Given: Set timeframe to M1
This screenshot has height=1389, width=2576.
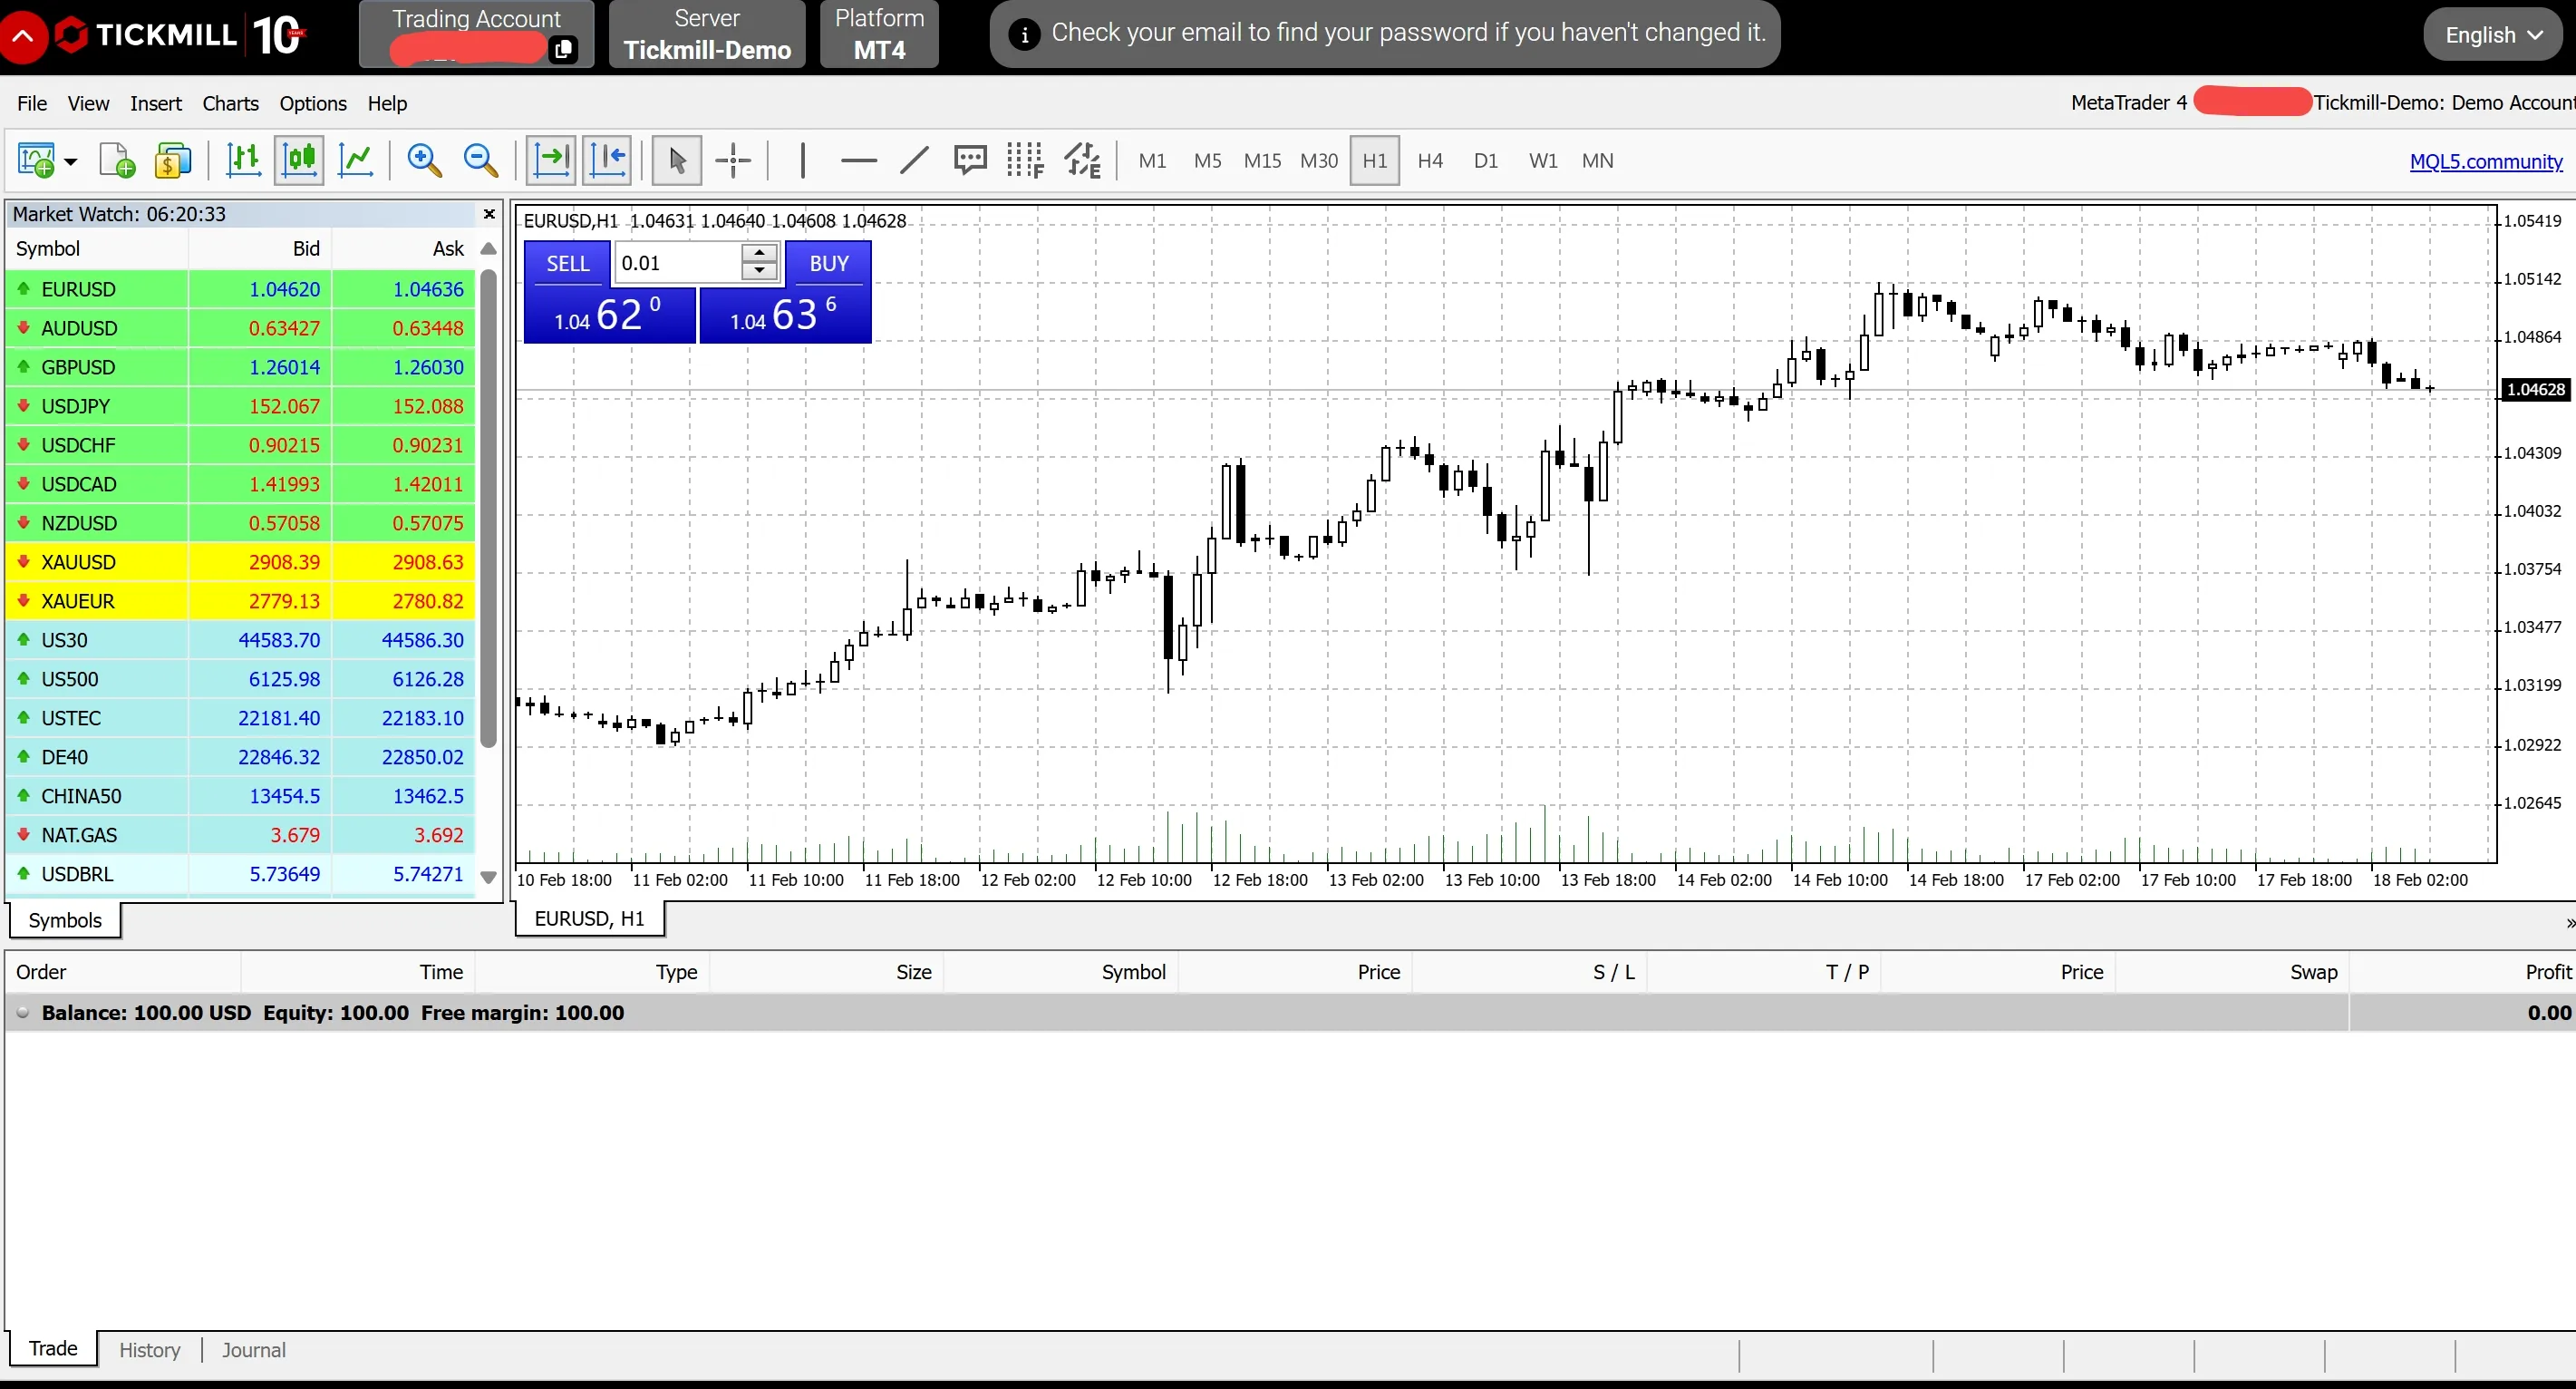Looking at the screenshot, I should [1152, 161].
